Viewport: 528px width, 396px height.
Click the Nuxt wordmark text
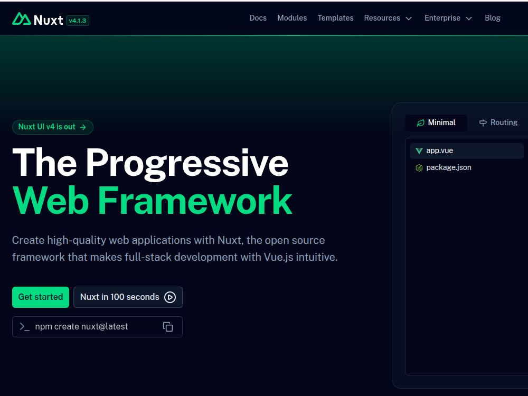coord(48,20)
